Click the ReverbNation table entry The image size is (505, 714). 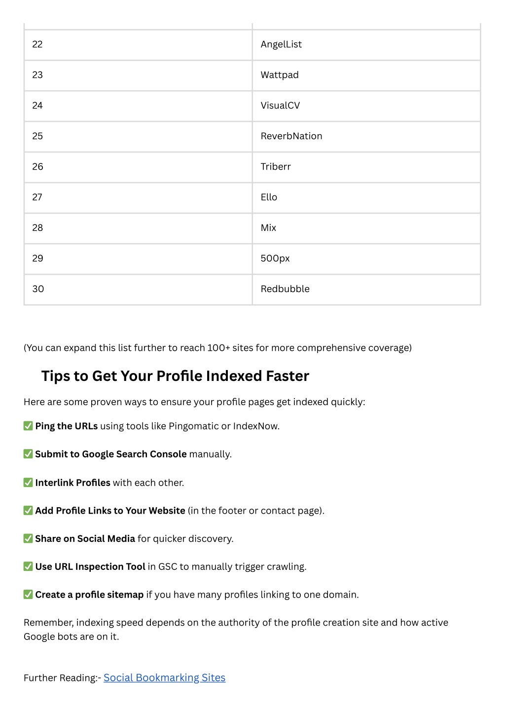[366, 137]
